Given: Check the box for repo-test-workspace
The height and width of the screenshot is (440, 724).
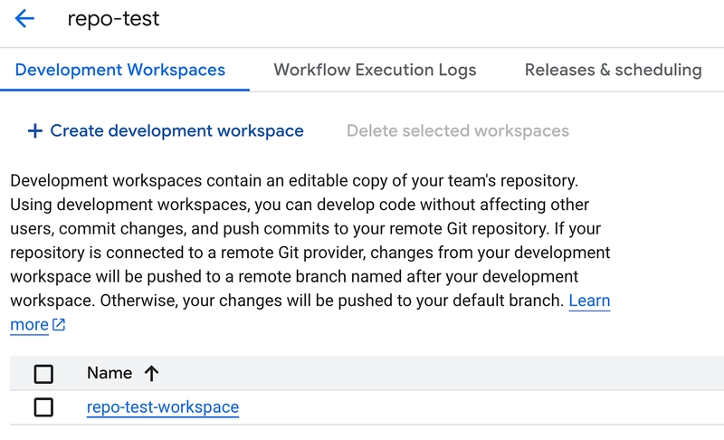Looking at the screenshot, I should click(43, 407).
